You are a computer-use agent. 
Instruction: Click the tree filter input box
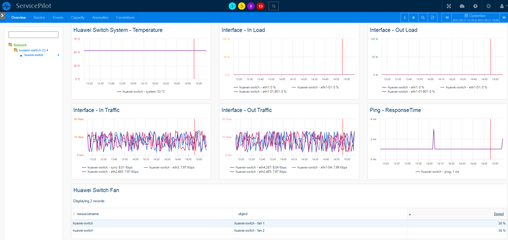pyautogui.click(x=33, y=35)
